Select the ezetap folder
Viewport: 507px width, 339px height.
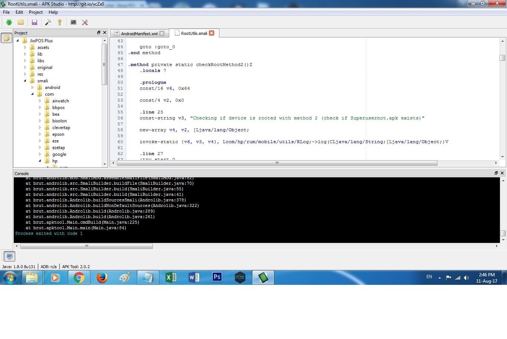[x=58, y=148]
